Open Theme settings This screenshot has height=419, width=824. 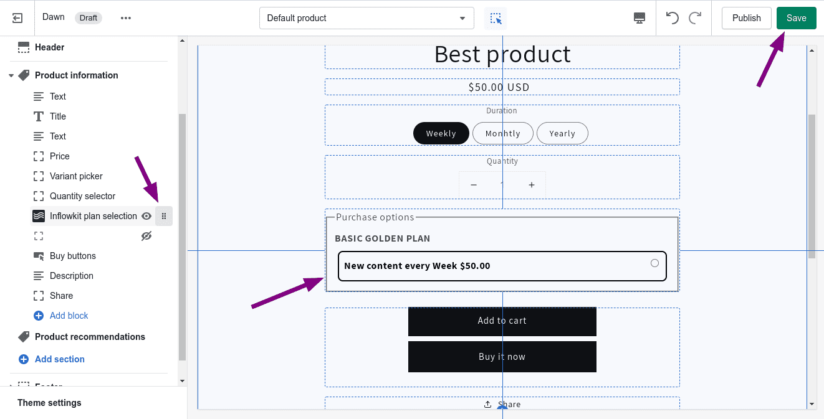pyautogui.click(x=49, y=403)
